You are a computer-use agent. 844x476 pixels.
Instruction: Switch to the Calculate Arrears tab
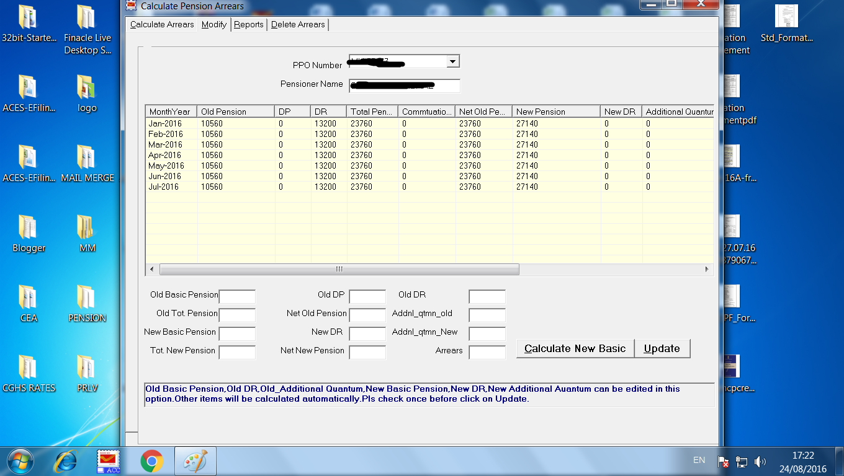pyautogui.click(x=161, y=24)
